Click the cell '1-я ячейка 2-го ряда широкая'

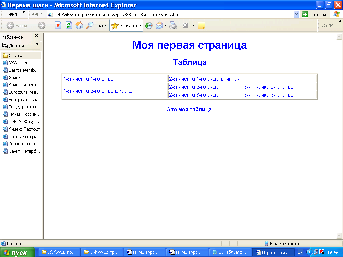pos(115,91)
